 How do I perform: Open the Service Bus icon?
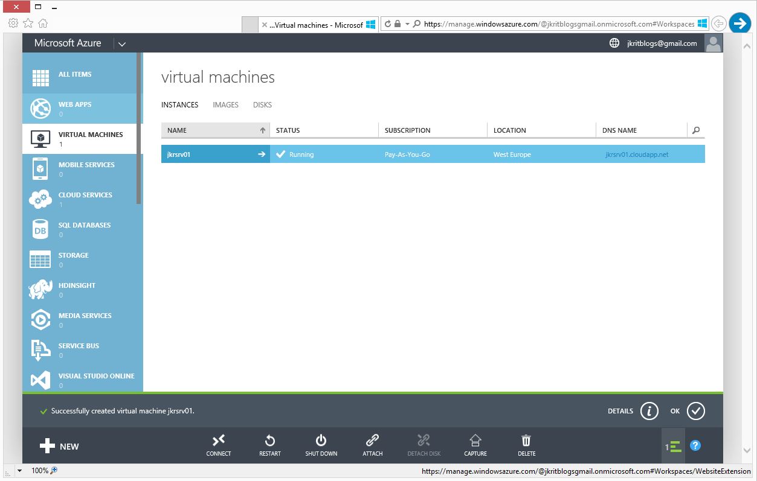40,350
